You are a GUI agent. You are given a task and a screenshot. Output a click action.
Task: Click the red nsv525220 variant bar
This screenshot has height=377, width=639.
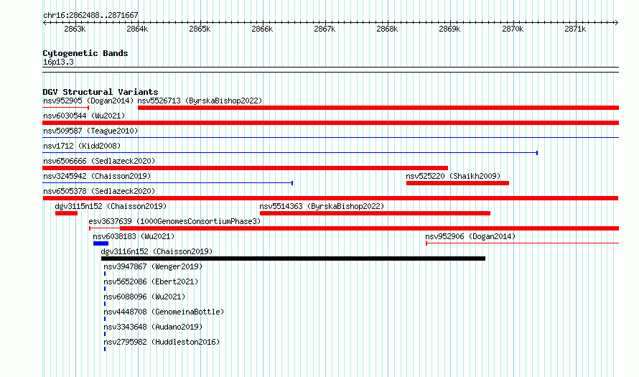point(457,183)
